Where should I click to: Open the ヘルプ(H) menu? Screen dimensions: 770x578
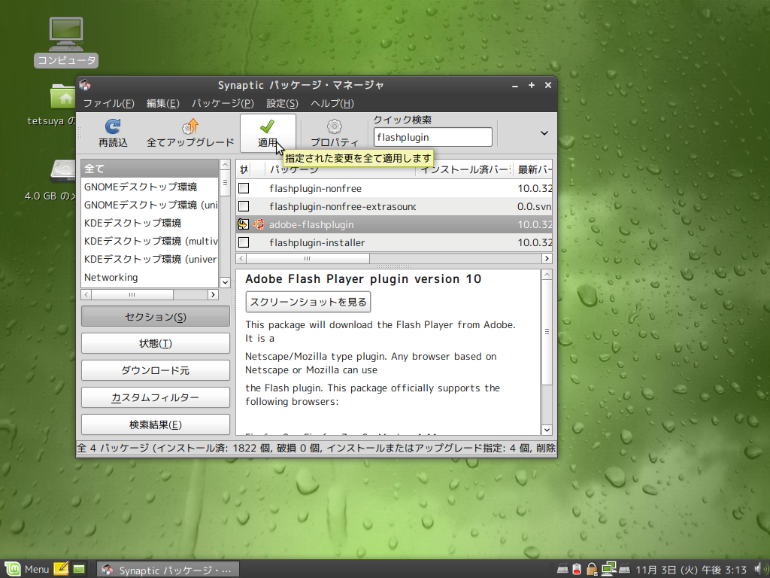(x=332, y=103)
